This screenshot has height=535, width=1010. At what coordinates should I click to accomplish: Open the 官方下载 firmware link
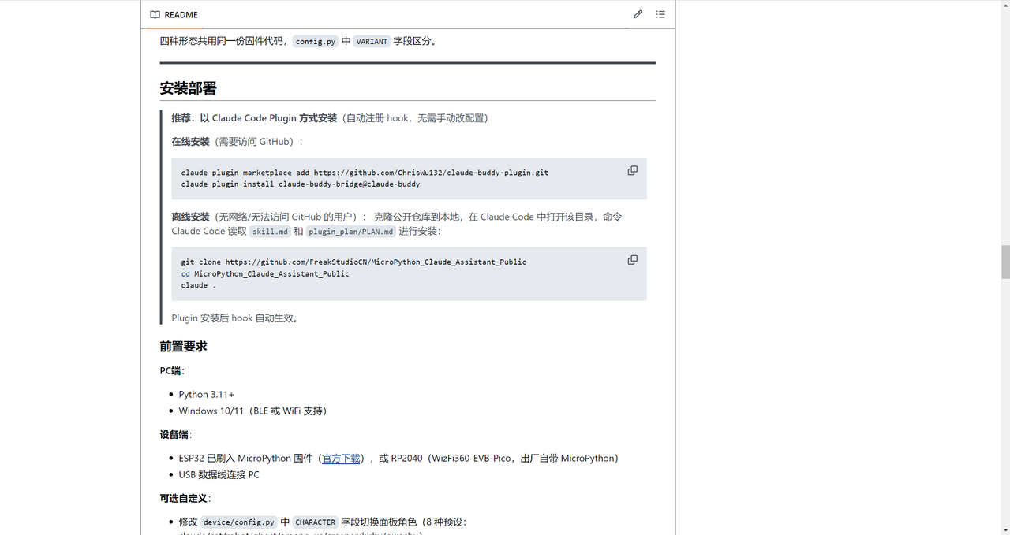pyautogui.click(x=341, y=458)
